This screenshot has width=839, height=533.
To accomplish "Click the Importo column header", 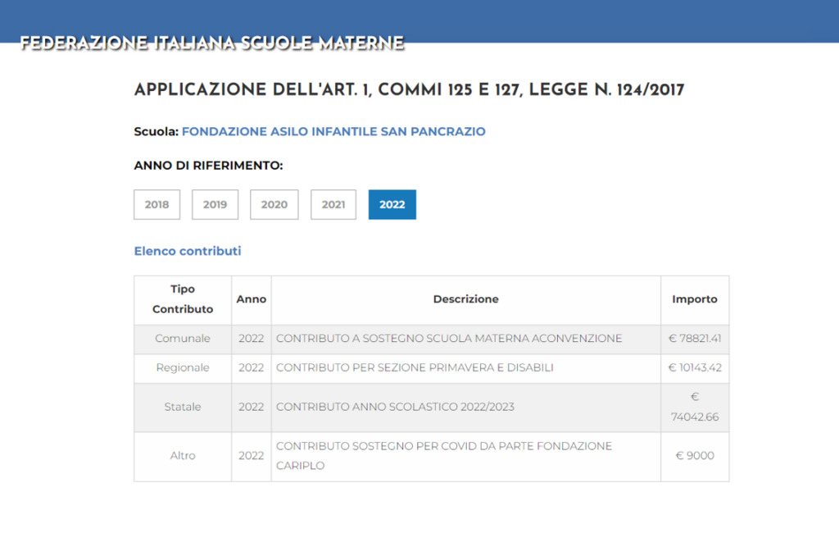I will [694, 299].
